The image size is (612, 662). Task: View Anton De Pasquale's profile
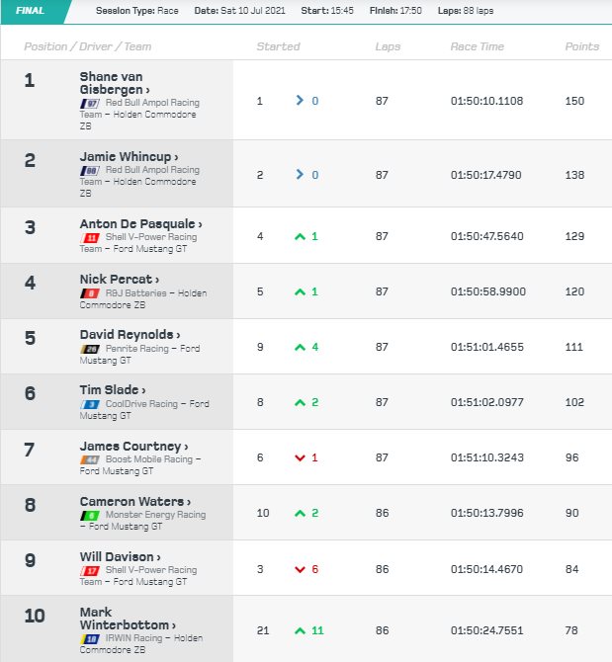(141, 223)
